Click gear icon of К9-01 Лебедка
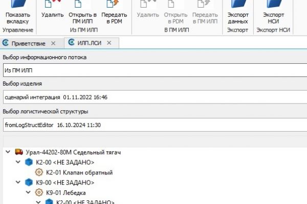The height and width of the screenshot is (204, 307). [x=39, y=192]
